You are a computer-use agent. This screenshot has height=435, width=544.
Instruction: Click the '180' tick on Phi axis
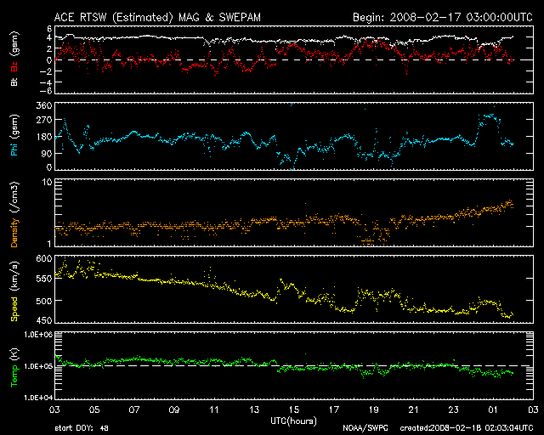point(43,137)
